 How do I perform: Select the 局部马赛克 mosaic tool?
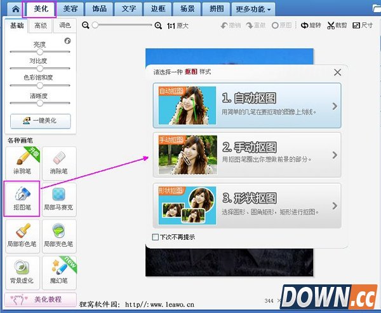pyautogui.click(x=59, y=199)
